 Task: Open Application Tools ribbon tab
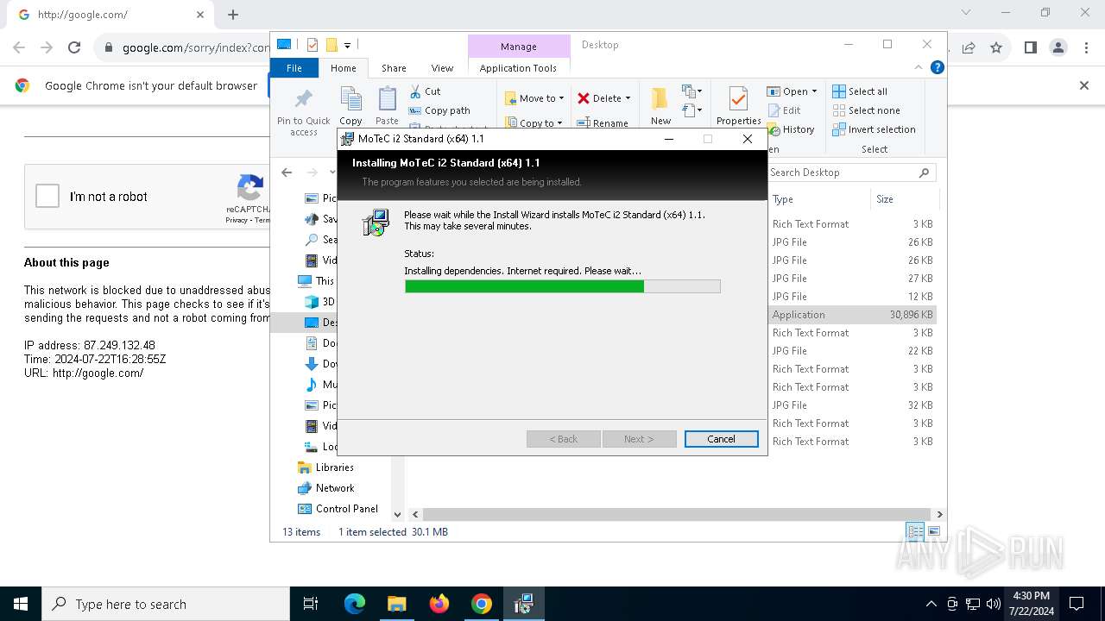(518, 67)
